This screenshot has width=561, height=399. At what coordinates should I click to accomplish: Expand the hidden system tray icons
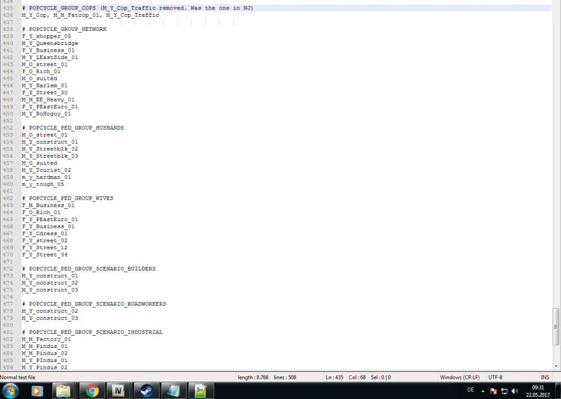(x=482, y=391)
